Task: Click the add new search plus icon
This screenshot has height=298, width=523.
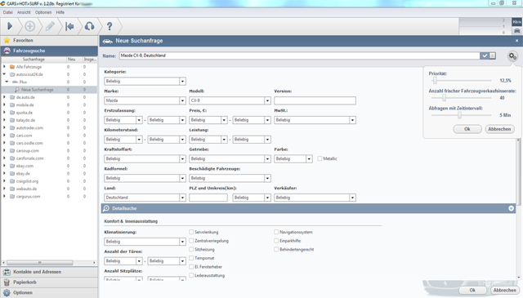Action: (x=29, y=26)
